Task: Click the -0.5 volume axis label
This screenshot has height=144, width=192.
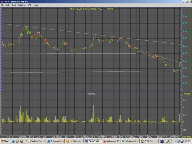Action: pos(185,130)
